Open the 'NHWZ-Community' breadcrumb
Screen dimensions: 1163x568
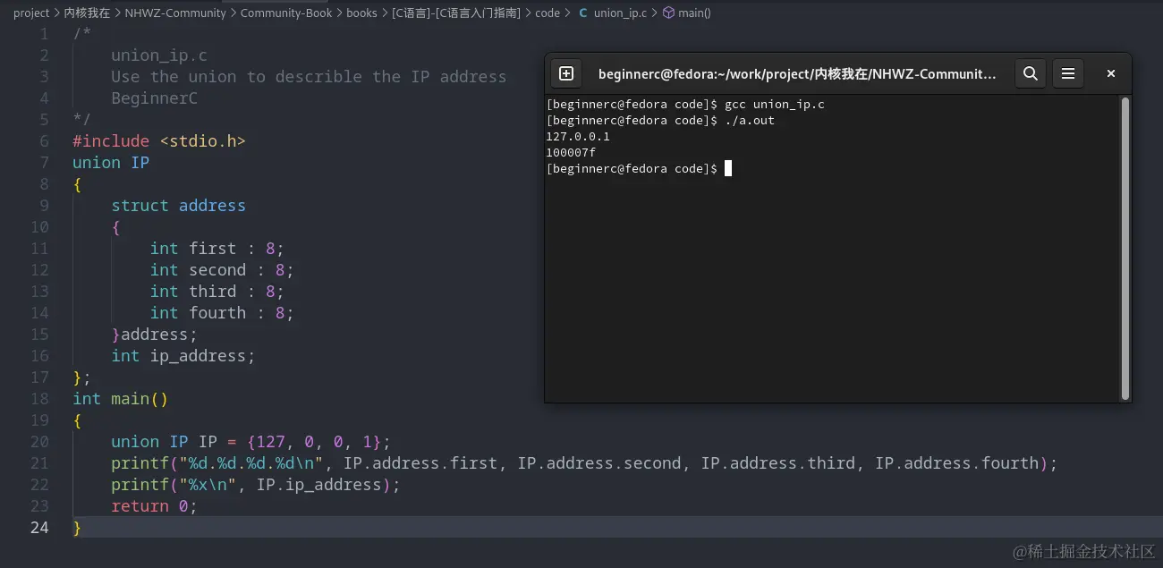tap(175, 13)
